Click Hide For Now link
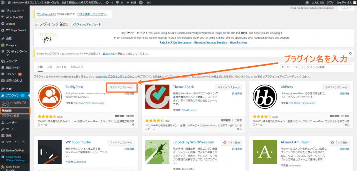This screenshot has width=357, height=171. tap(238, 43)
